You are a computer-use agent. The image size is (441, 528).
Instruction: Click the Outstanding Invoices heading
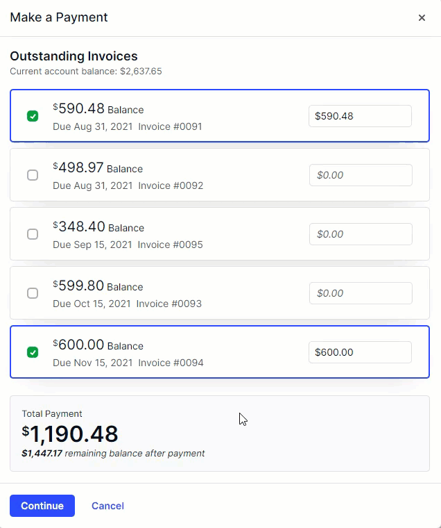[74, 56]
